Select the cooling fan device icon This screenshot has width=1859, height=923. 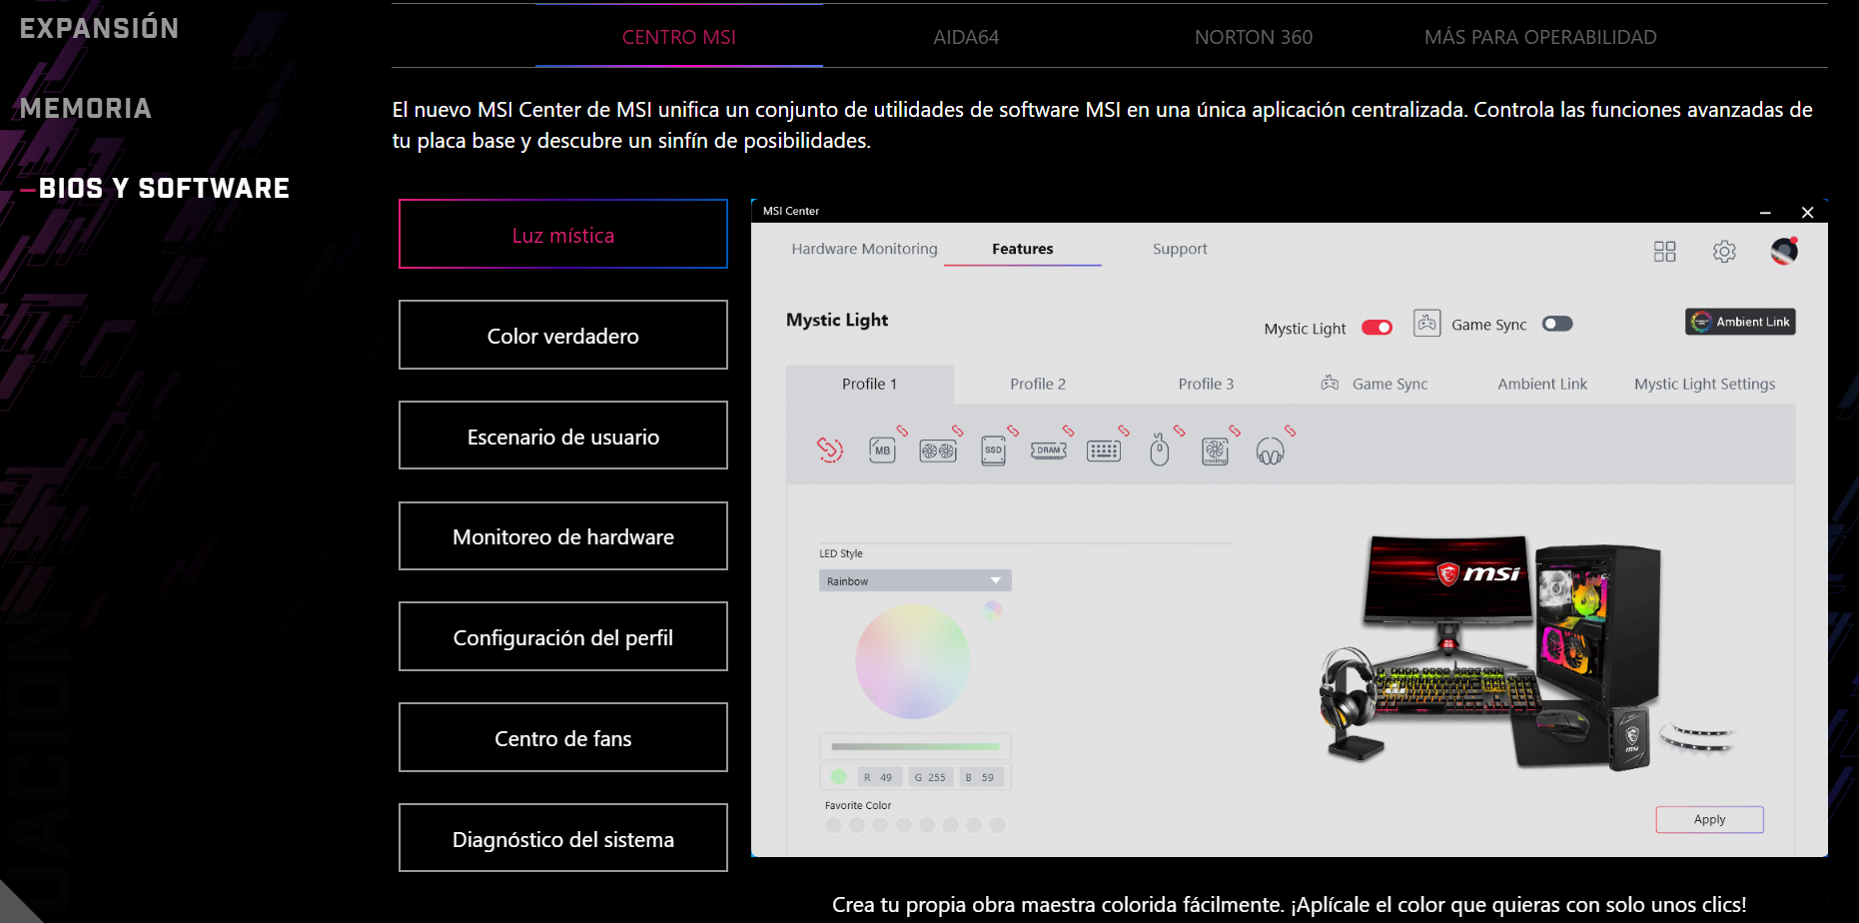pos(1215,452)
